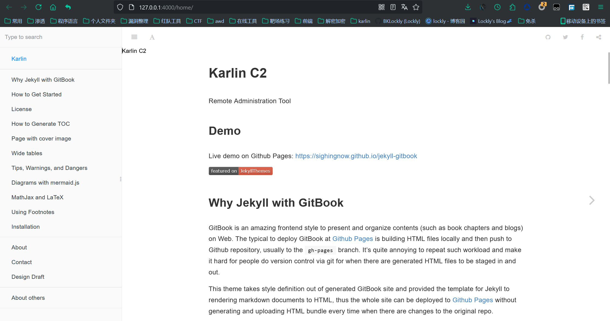Share page via the Twitter icon
Image resolution: width=610 pixels, height=321 pixels.
565,37
